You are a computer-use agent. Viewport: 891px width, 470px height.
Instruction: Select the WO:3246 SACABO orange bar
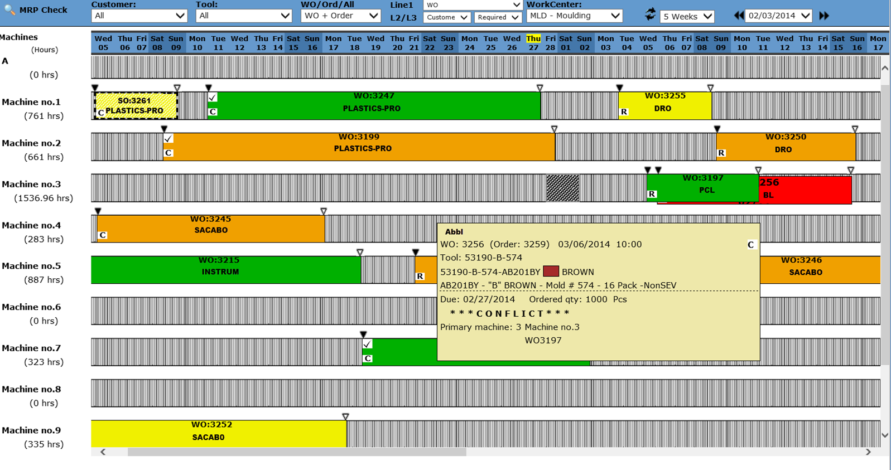pyautogui.click(x=820, y=270)
